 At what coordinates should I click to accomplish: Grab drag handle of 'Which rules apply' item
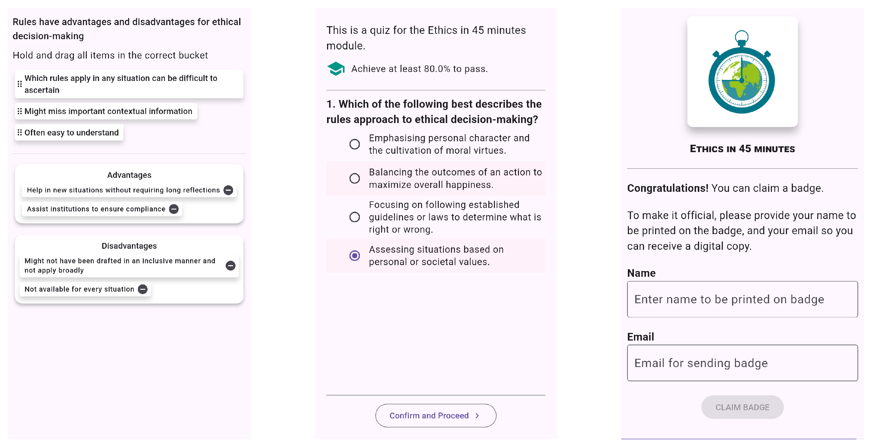(x=20, y=84)
